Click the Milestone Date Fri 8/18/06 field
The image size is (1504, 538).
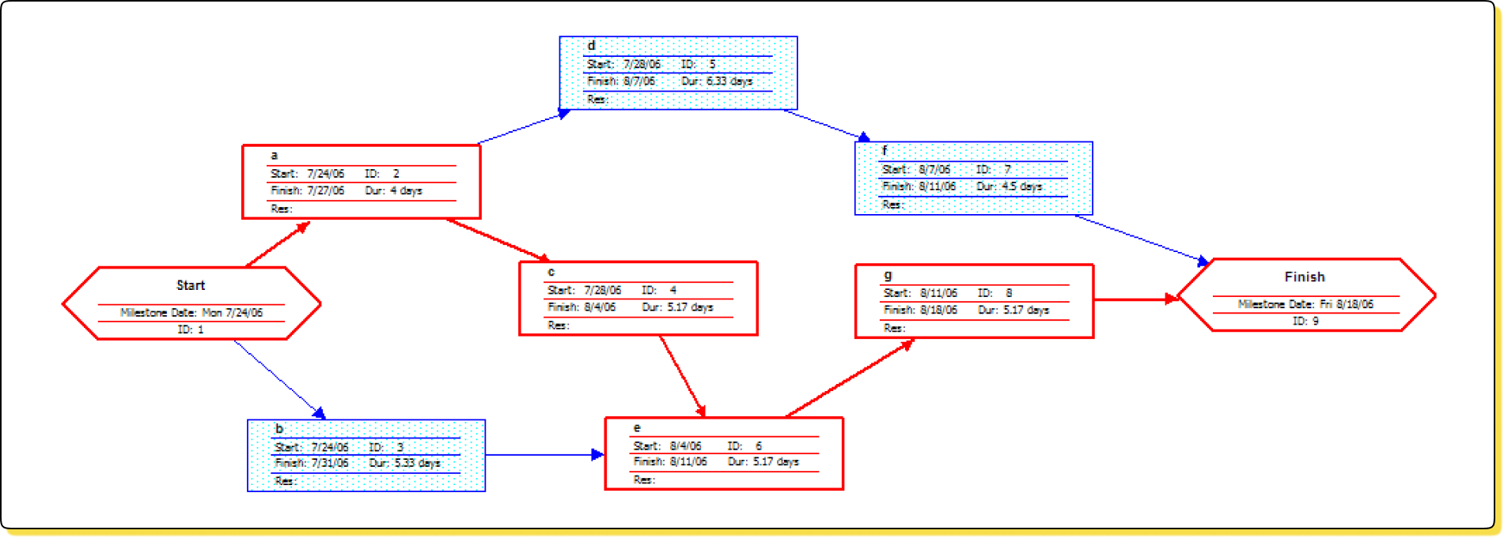coord(1305,304)
